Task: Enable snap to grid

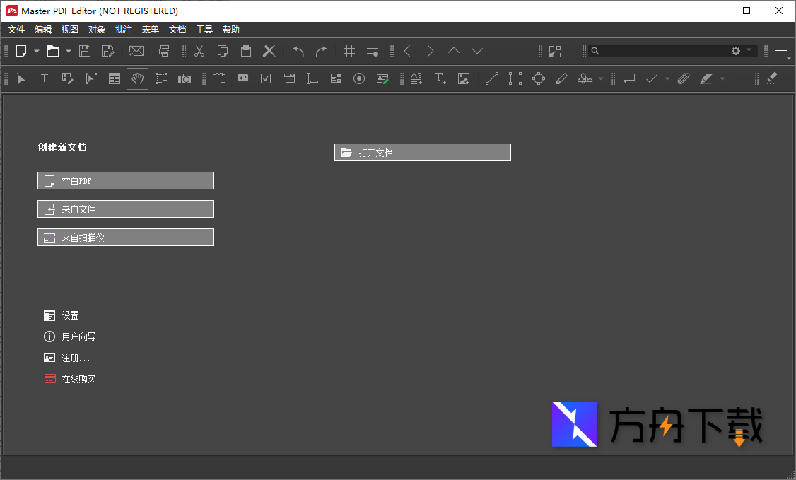Action: pos(373,51)
